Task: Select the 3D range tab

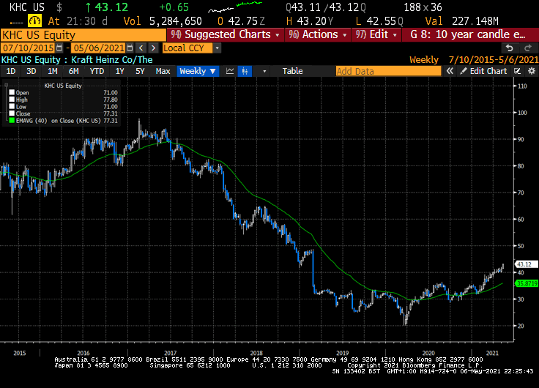Action: (x=31, y=71)
